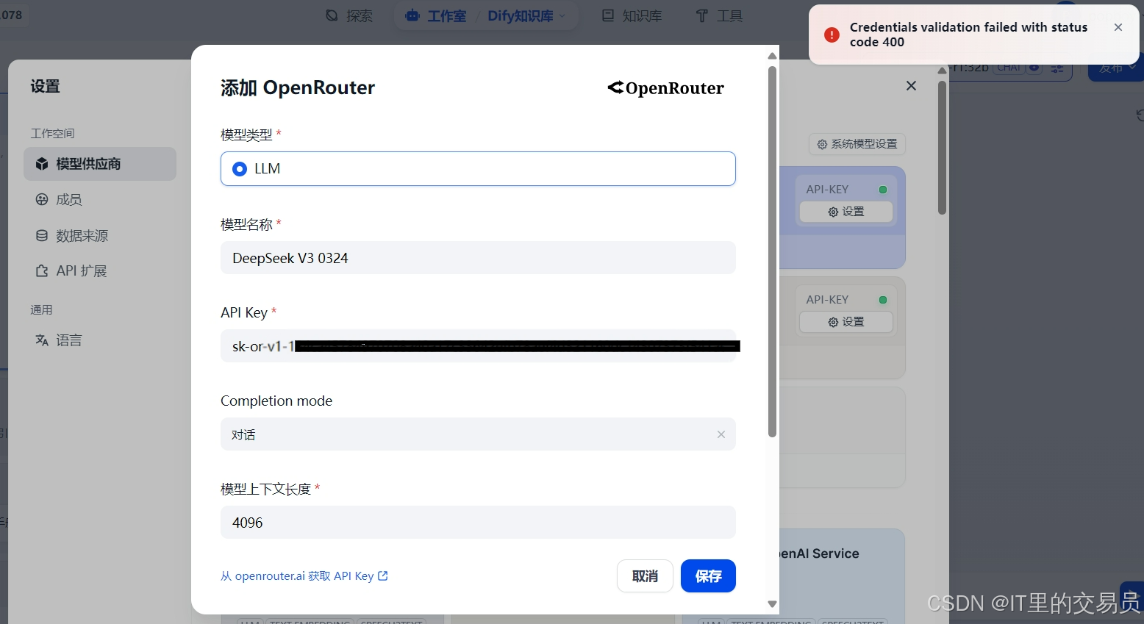Image resolution: width=1144 pixels, height=624 pixels.
Task: Click gear icon in second 设置 button
Action: (833, 322)
